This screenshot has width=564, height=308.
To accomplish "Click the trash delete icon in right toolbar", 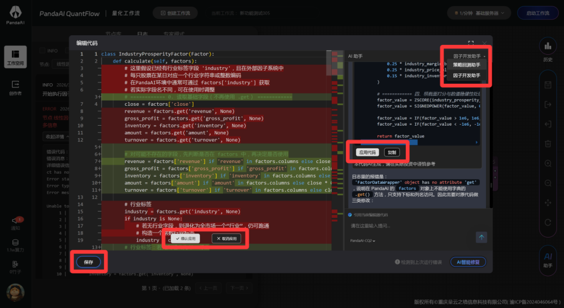I will [x=548, y=144].
